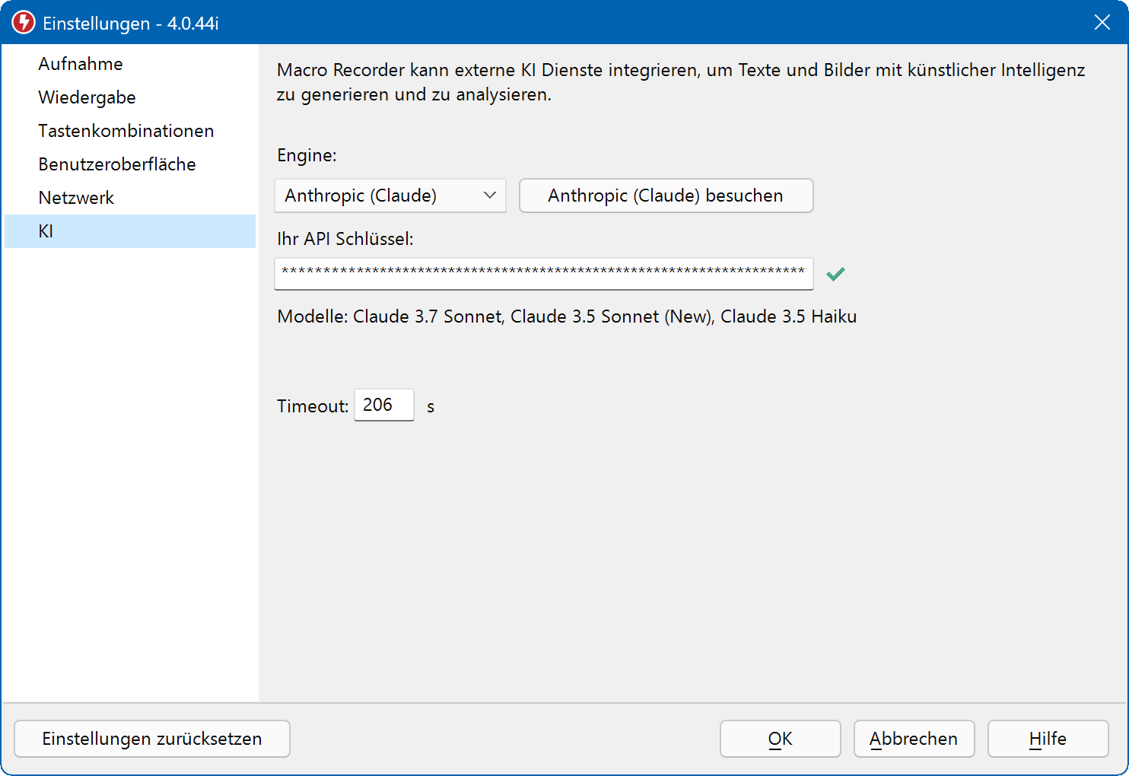The width and height of the screenshot is (1129, 776).
Task: Click Einstellungen zurücksetzen button
Action: [x=152, y=739]
